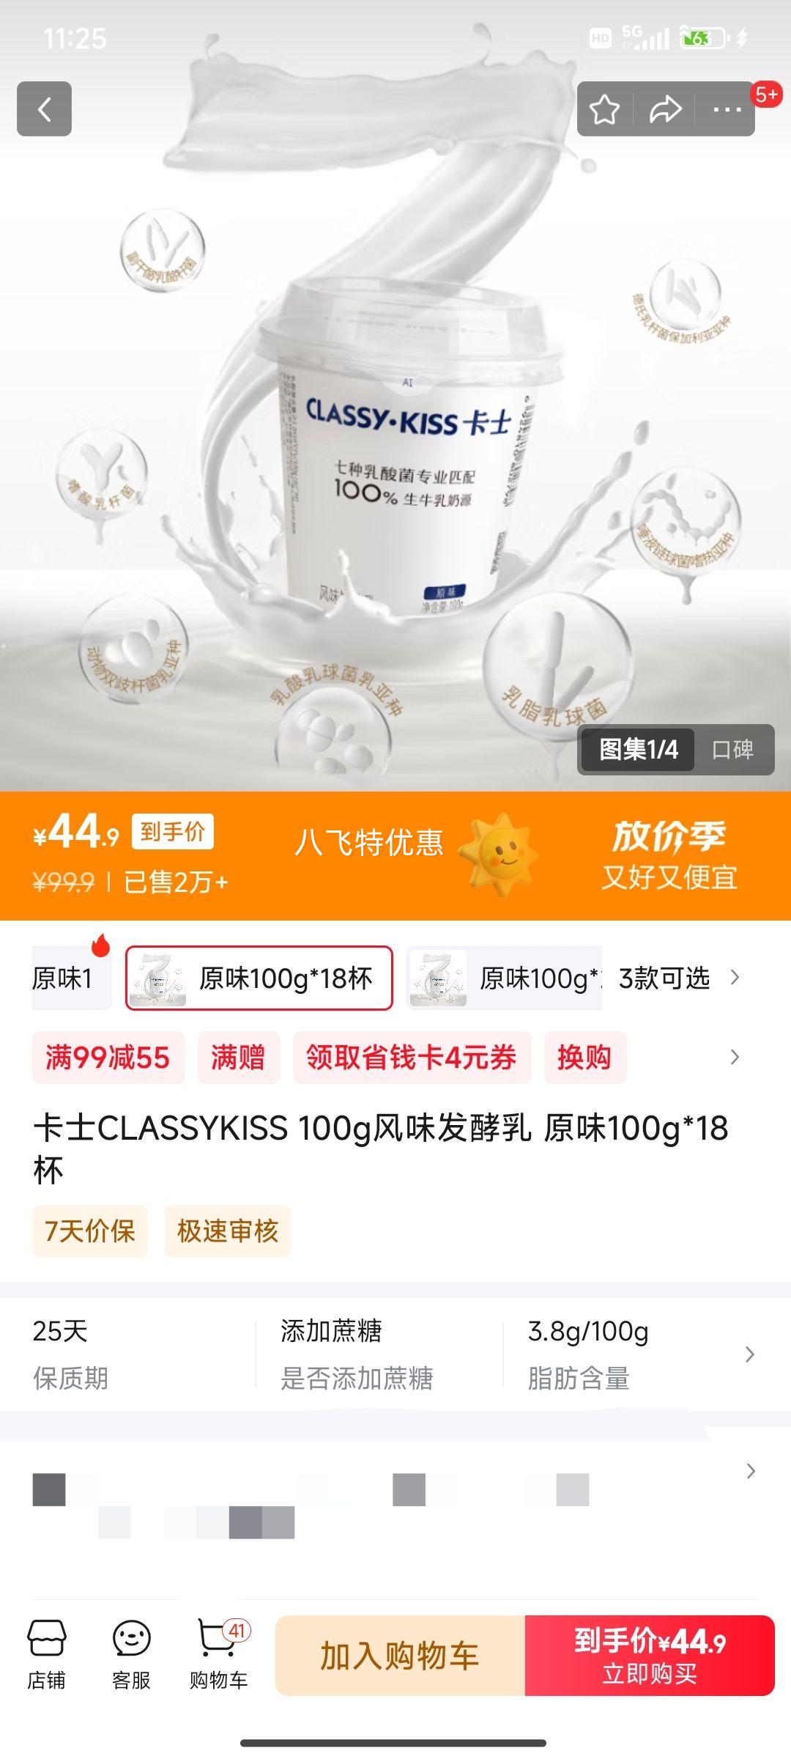Select the 原味100g*18杯 option
The height and width of the screenshot is (1759, 791).
click(x=259, y=978)
